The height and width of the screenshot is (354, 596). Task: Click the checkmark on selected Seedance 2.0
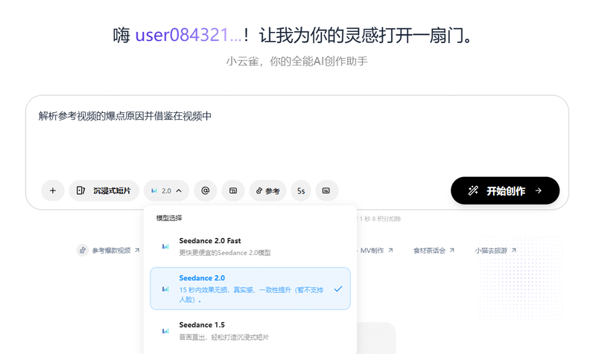pyautogui.click(x=338, y=289)
